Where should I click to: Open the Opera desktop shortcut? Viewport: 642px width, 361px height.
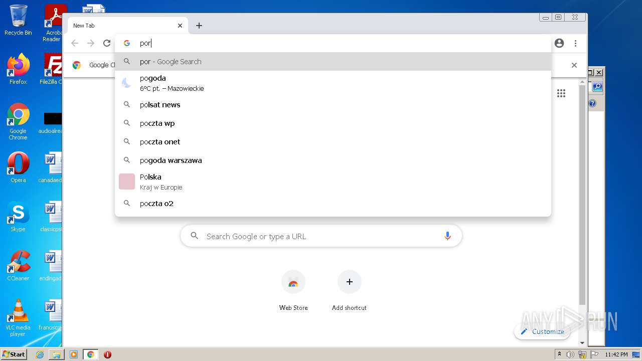tap(18, 167)
